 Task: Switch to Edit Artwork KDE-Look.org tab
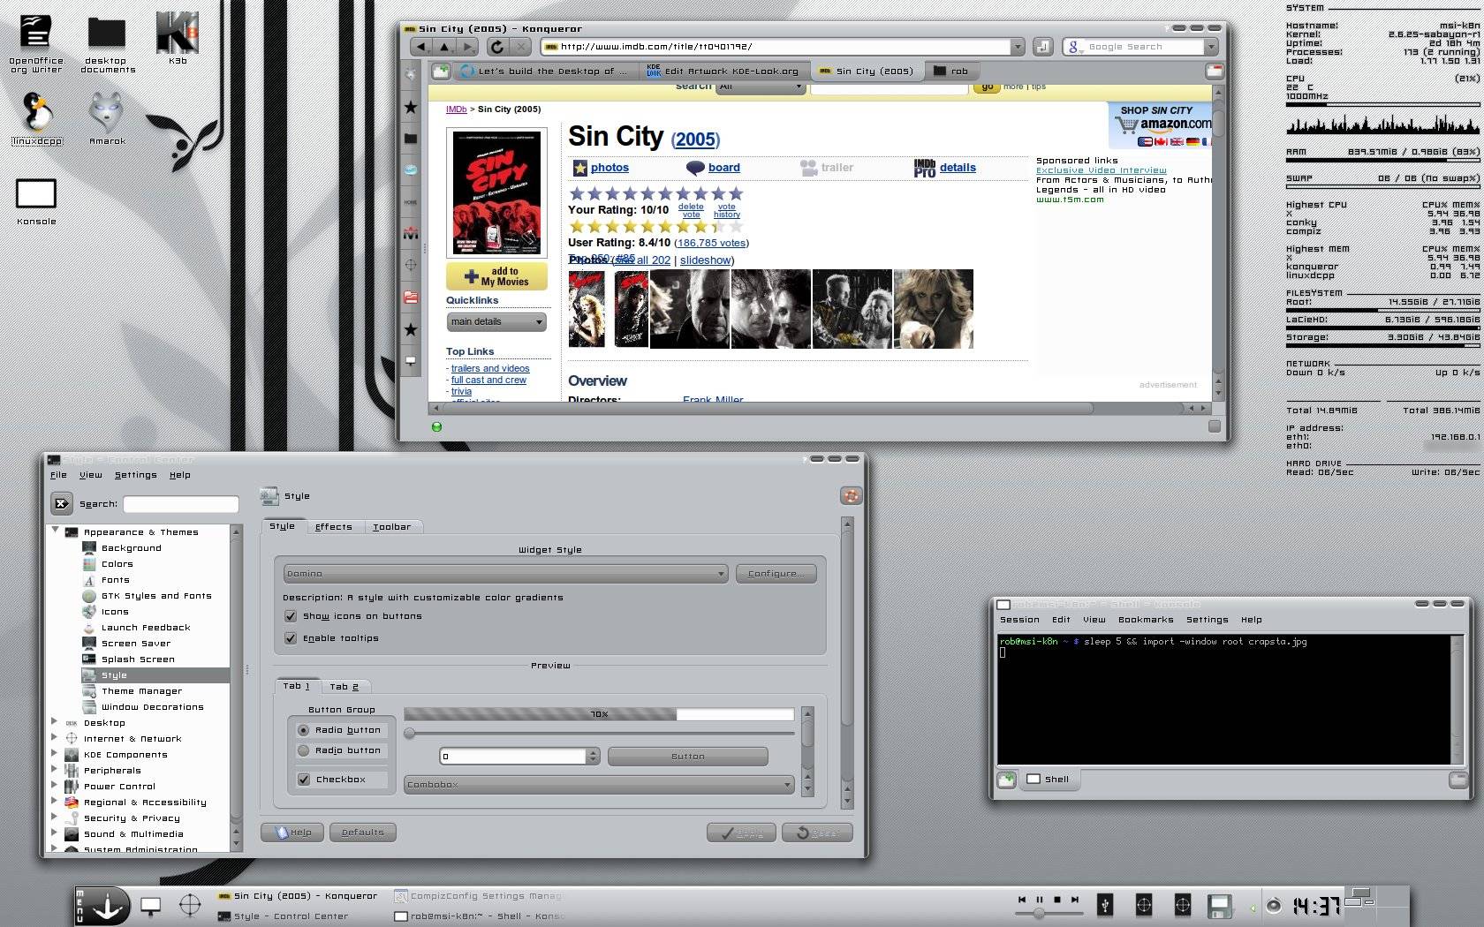[x=723, y=72]
